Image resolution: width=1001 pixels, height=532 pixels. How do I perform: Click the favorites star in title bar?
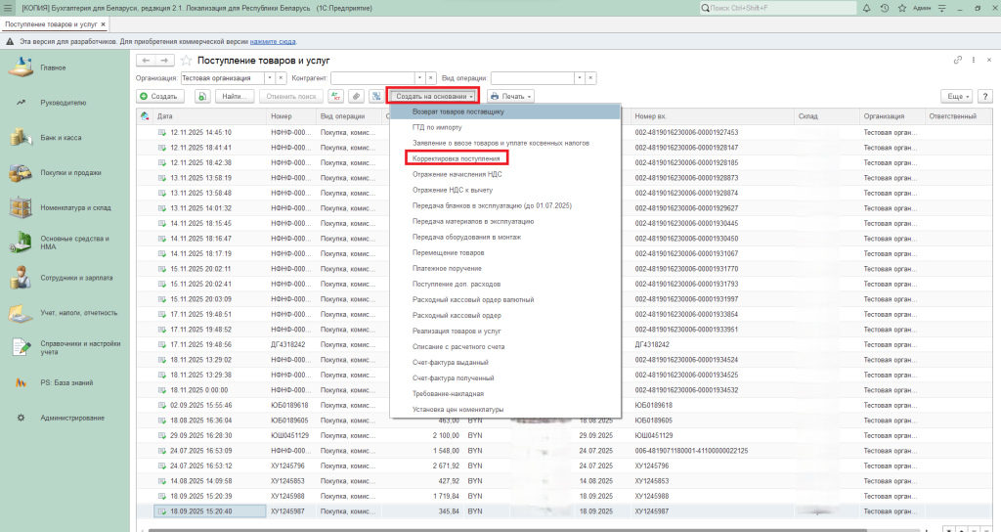pos(902,8)
